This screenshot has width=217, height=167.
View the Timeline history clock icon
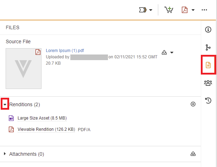click(x=208, y=101)
